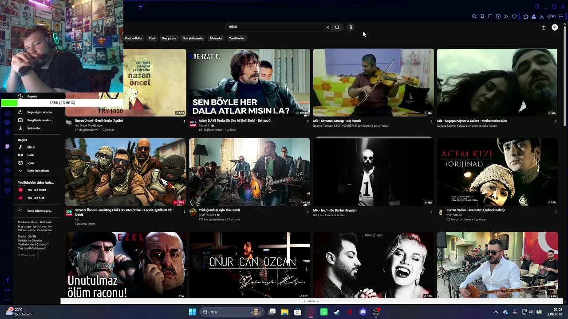The width and height of the screenshot is (568, 319).
Task: Open Counter Strike 2 Faceit live thumbnail
Action: [126, 172]
